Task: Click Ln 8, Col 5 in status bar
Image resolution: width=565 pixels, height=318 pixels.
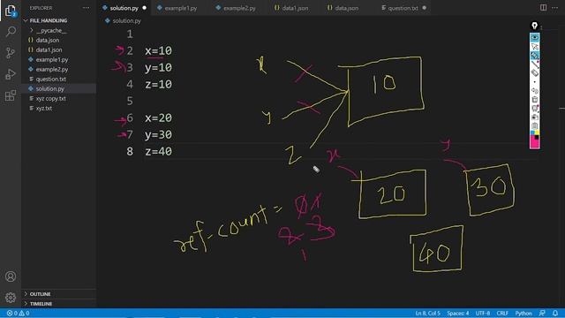Action: pos(427,313)
